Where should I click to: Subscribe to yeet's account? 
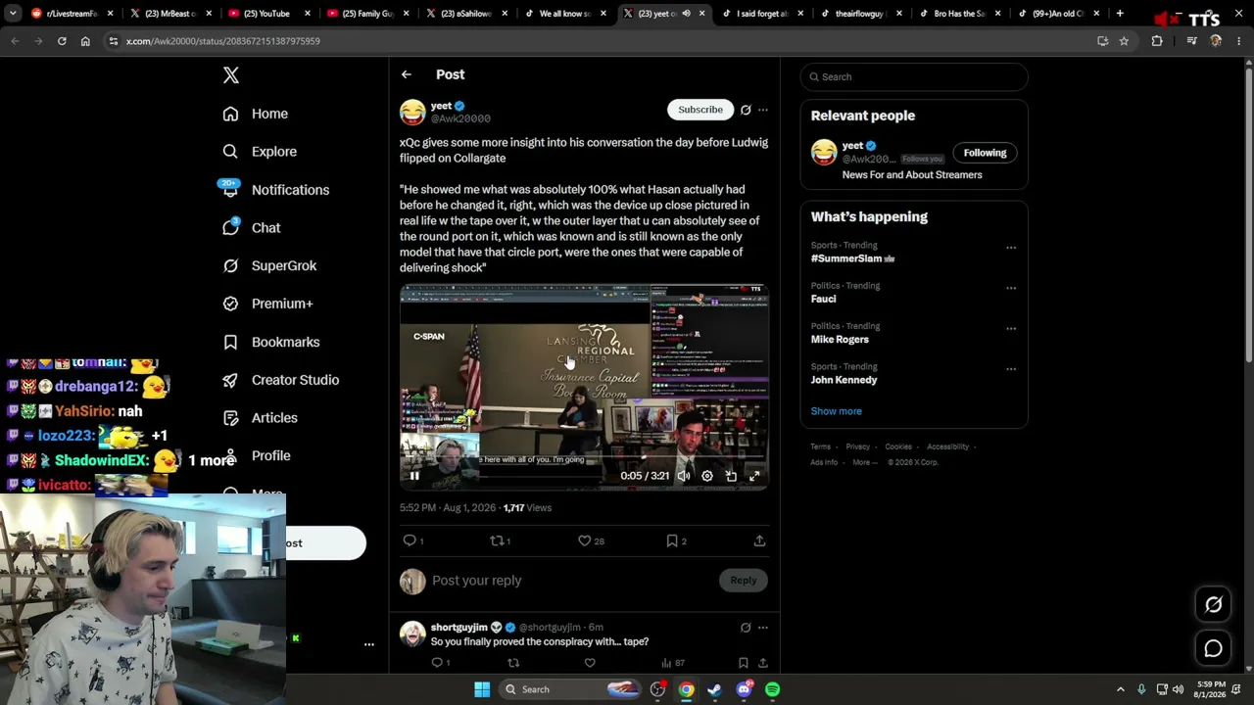pyautogui.click(x=700, y=110)
